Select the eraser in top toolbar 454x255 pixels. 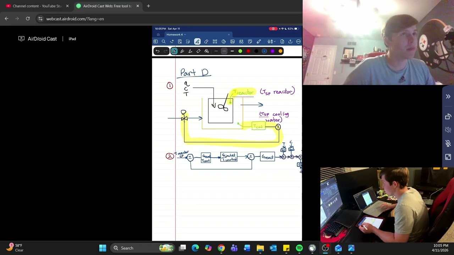206,41
